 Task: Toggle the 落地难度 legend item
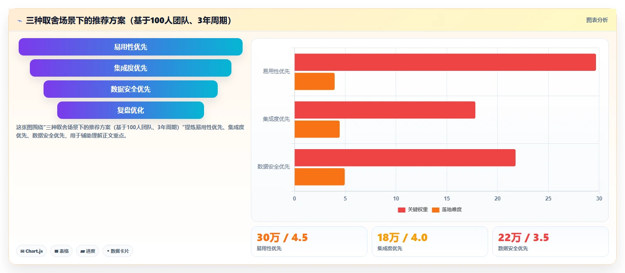point(447,210)
